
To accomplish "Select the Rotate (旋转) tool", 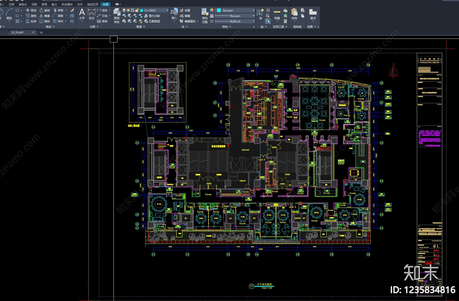I will click(45, 10).
